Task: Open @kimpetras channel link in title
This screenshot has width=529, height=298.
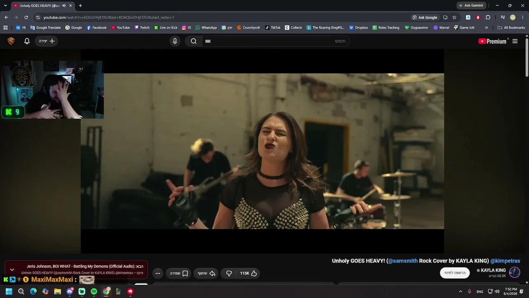Action: point(505,261)
